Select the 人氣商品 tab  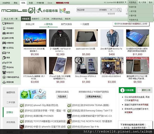pos(48,24)
